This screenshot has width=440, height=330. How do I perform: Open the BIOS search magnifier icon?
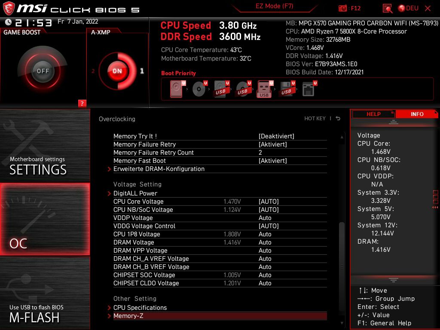[x=388, y=9]
